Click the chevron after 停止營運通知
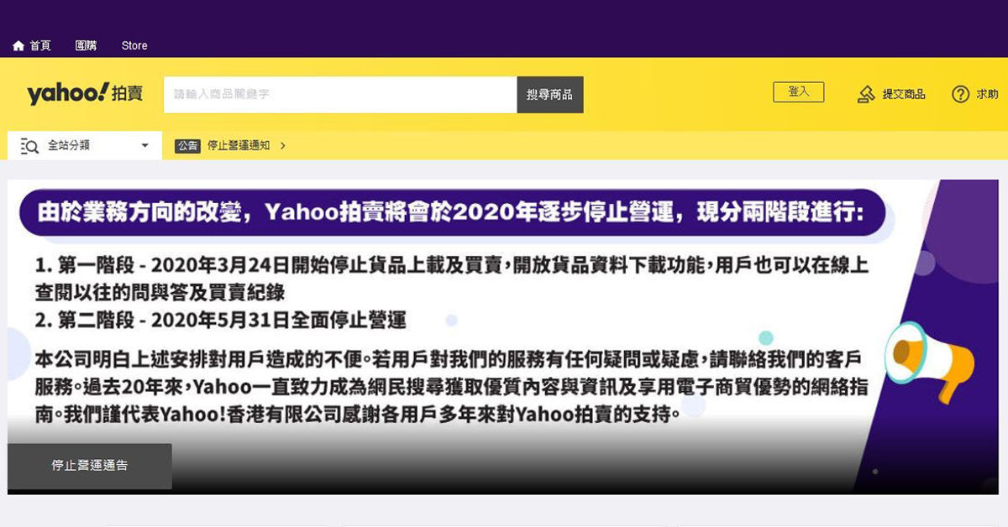 (283, 145)
